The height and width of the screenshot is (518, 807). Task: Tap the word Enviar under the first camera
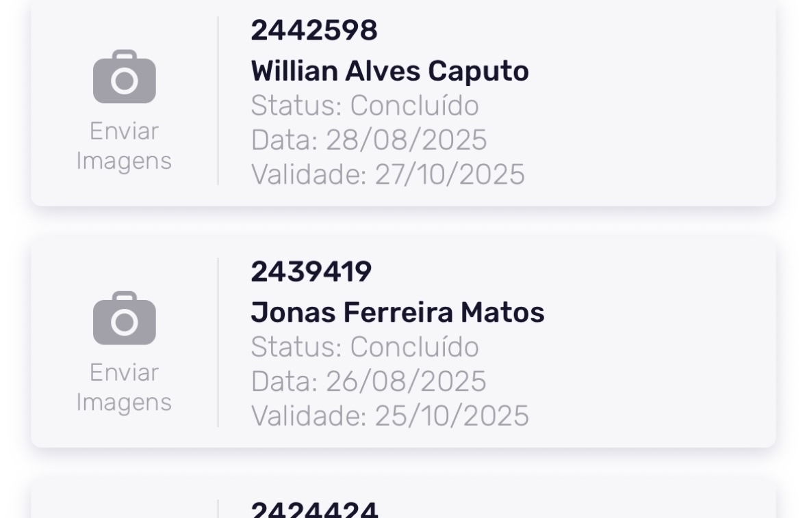tap(124, 131)
